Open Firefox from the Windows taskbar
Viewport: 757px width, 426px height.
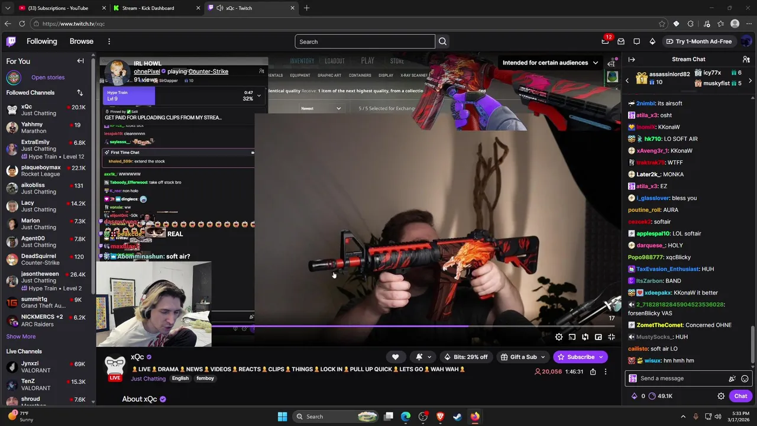pyautogui.click(x=475, y=417)
